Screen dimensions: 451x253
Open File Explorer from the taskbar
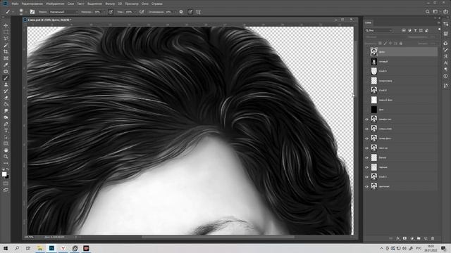pyautogui.click(x=40, y=248)
